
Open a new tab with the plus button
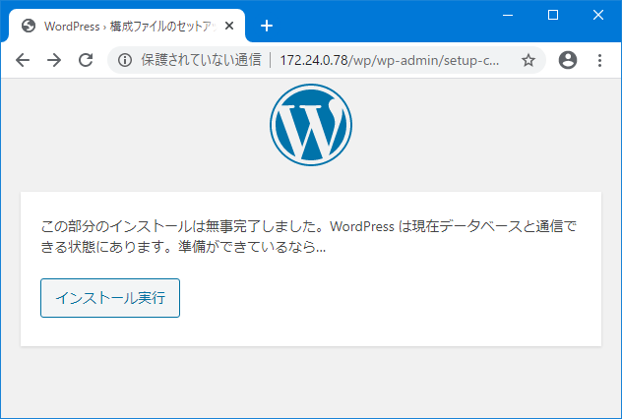point(267,26)
